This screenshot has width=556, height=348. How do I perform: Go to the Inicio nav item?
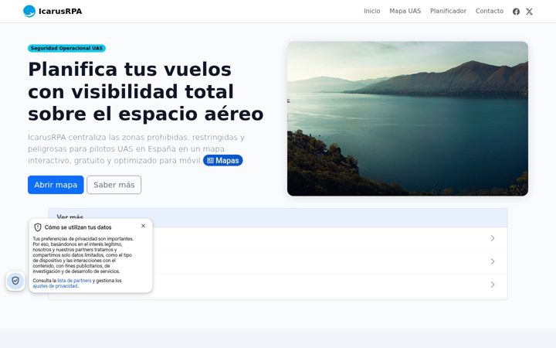click(372, 11)
